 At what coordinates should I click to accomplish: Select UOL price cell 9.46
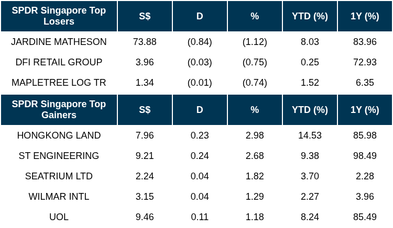pyautogui.click(x=145, y=217)
